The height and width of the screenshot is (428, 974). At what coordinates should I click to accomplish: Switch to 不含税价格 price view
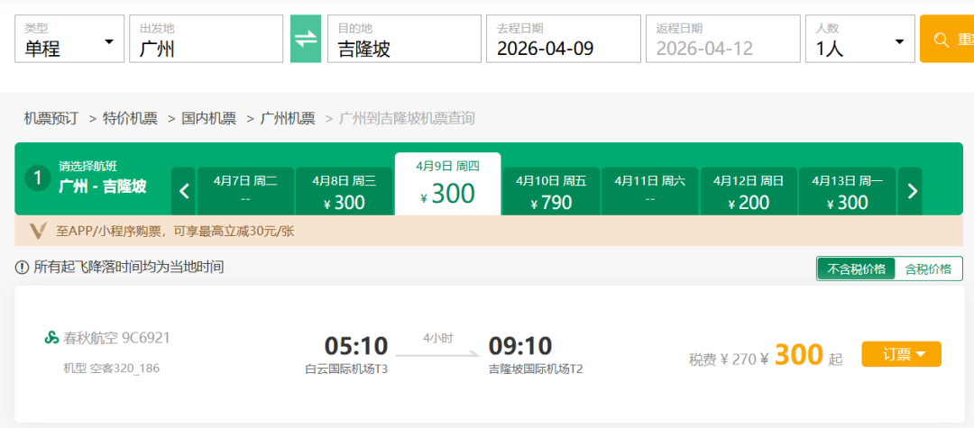(x=856, y=269)
